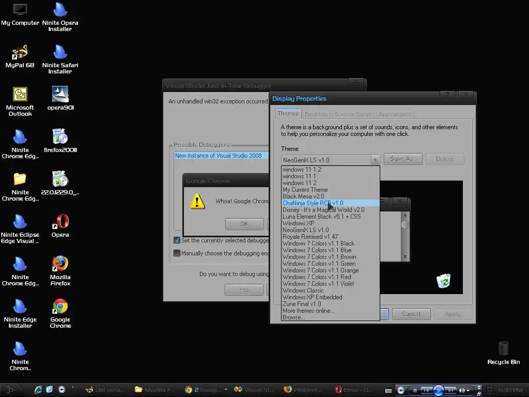
Task: Select Disney - It's a Magical World v2.0
Action: [x=331, y=210]
